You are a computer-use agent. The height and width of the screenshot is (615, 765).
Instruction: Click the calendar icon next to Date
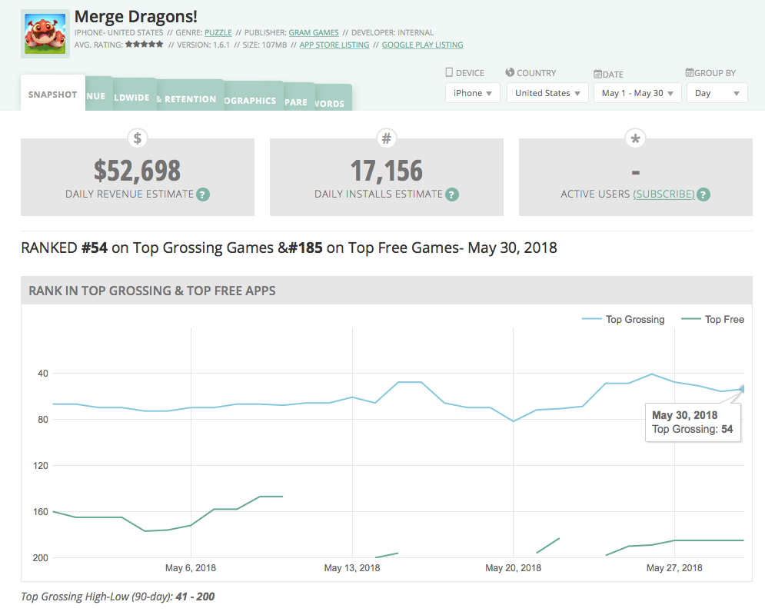click(597, 74)
